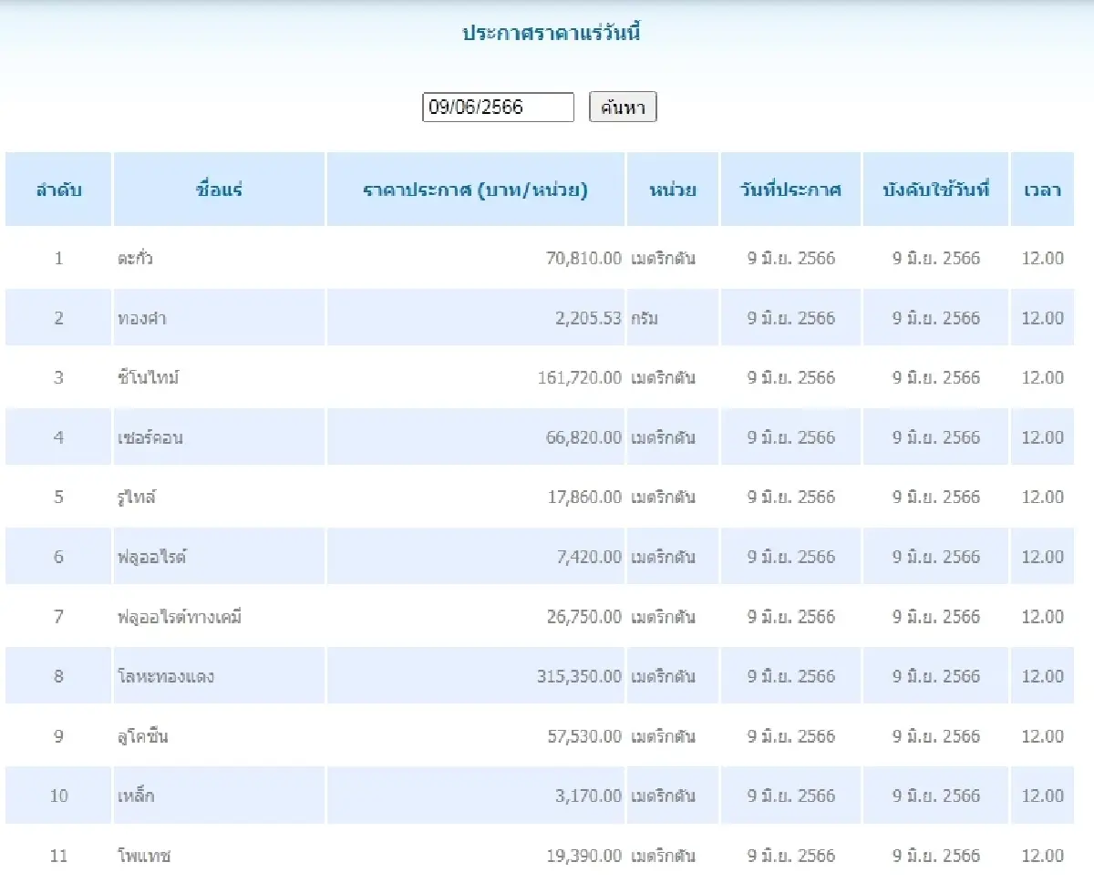Image resolution: width=1094 pixels, height=893 pixels.
Task: Click the price 315,350.00
Action: point(580,676)
